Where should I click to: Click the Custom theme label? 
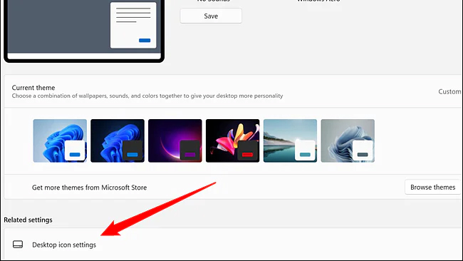click(x=449, y=91)
